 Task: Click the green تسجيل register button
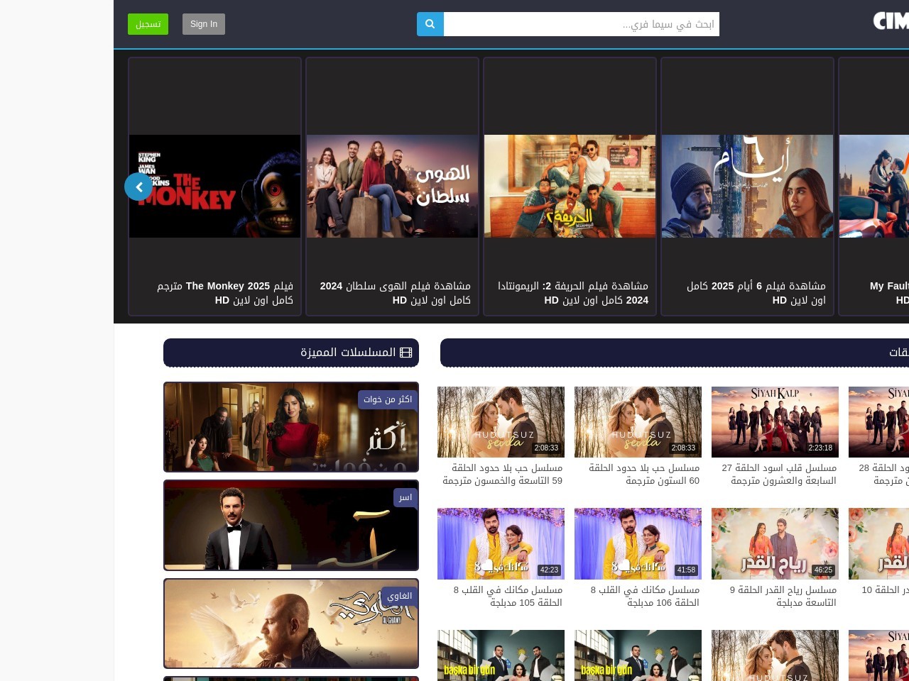(148, 24)
